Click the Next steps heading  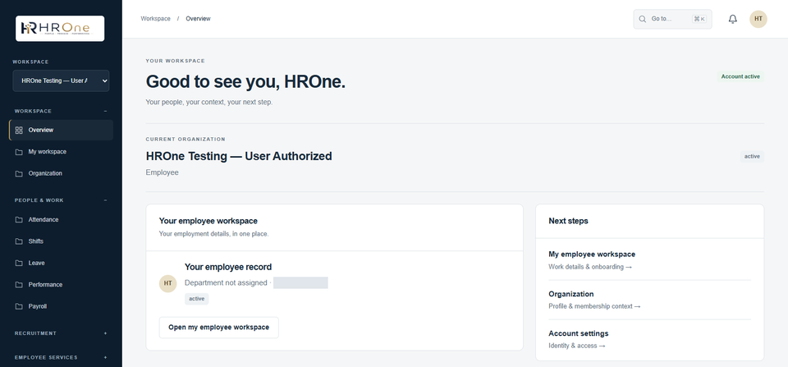(568, 221)
